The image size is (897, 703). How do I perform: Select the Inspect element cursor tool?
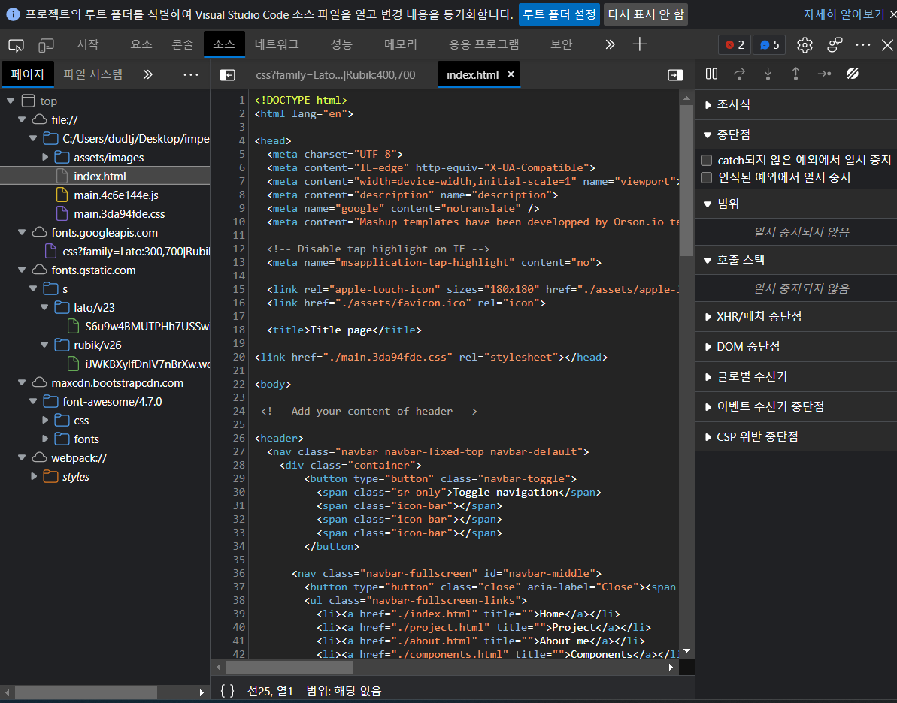[x=16, y=44]
